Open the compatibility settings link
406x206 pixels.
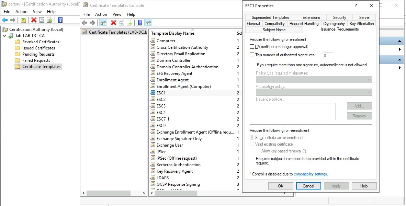pos(311,174)
